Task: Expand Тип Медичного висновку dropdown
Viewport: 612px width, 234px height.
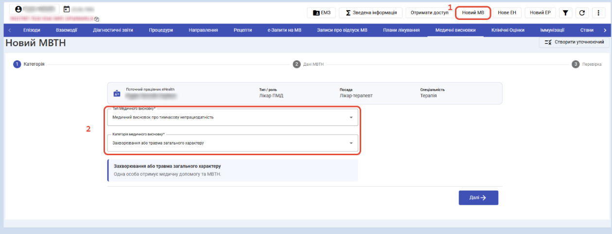Action: [232, 117]
